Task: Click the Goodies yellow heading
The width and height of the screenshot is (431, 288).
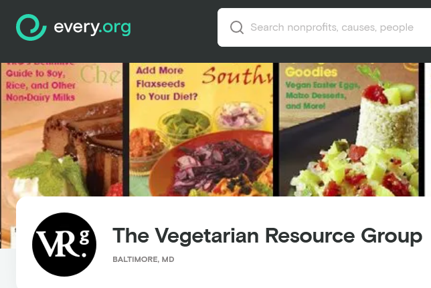Action: (x=311, y=72)
